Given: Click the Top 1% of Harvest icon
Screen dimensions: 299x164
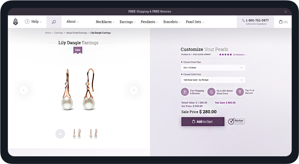Looking at the screenshot, I should 240,92.
